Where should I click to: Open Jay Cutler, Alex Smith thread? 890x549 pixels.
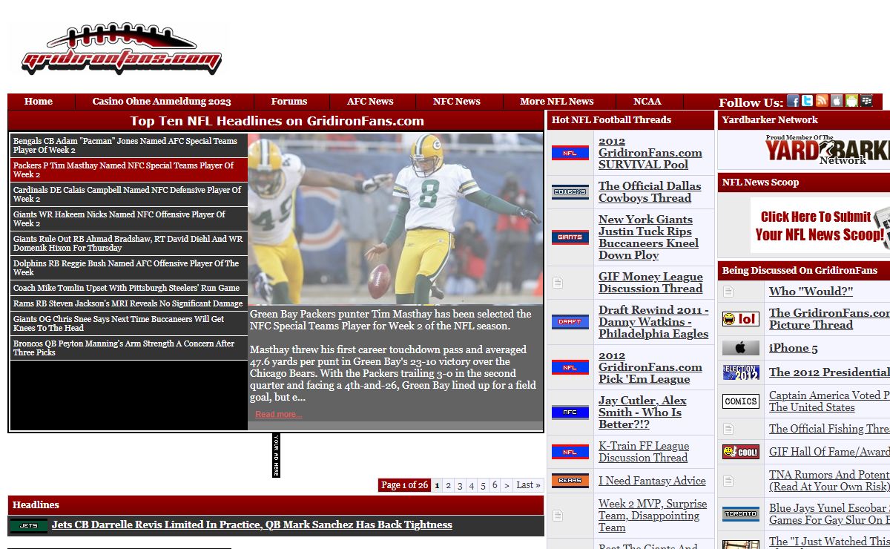pos(642,412)
